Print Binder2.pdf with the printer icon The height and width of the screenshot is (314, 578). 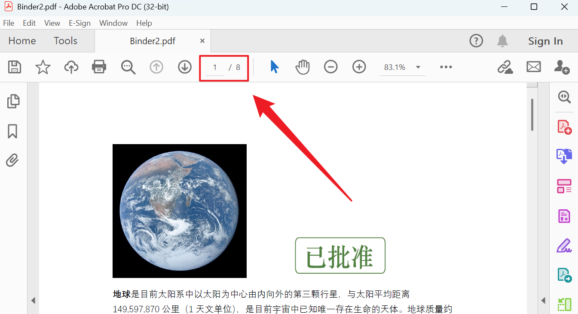coord(99,67)
